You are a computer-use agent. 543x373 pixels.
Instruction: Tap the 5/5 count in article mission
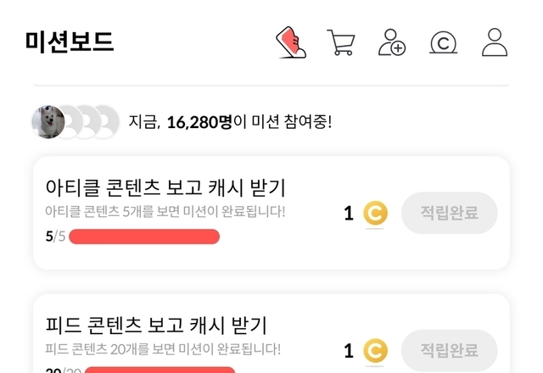tap(54, 237)
